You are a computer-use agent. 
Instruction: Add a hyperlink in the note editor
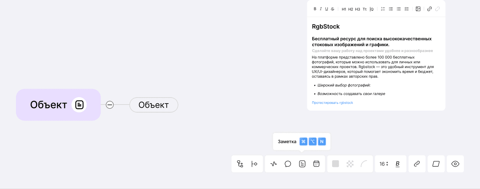(429, 9)
